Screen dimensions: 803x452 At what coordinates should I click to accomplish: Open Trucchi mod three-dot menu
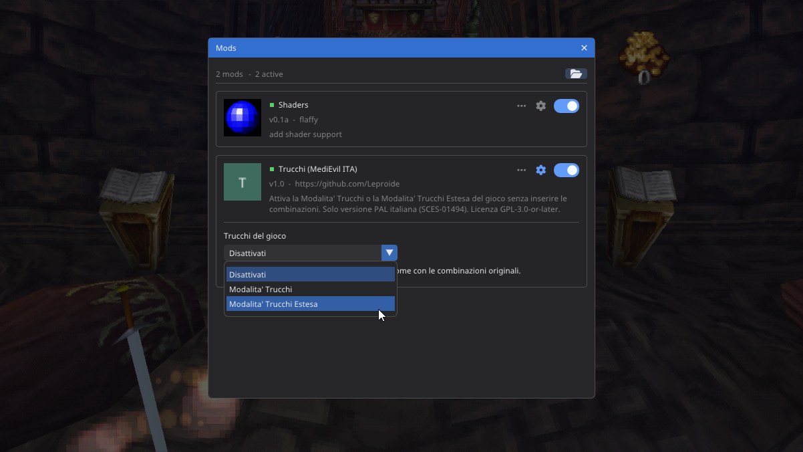(x=521, y=170)
